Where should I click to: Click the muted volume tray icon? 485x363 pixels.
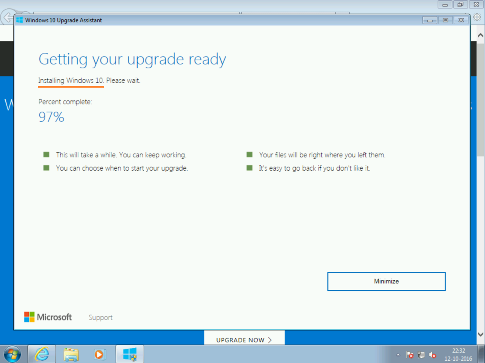pyautogui.click(x=432, y=355)
